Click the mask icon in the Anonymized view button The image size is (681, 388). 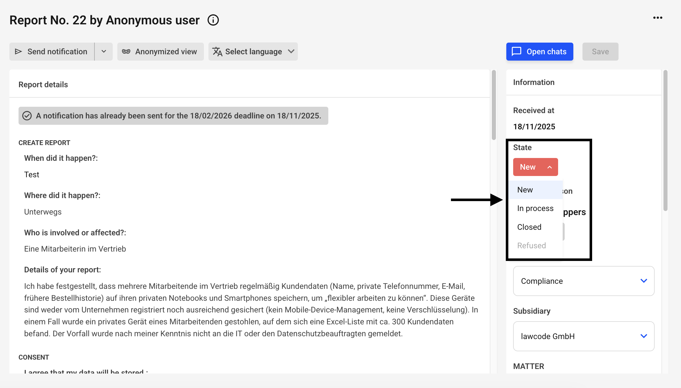126,51
